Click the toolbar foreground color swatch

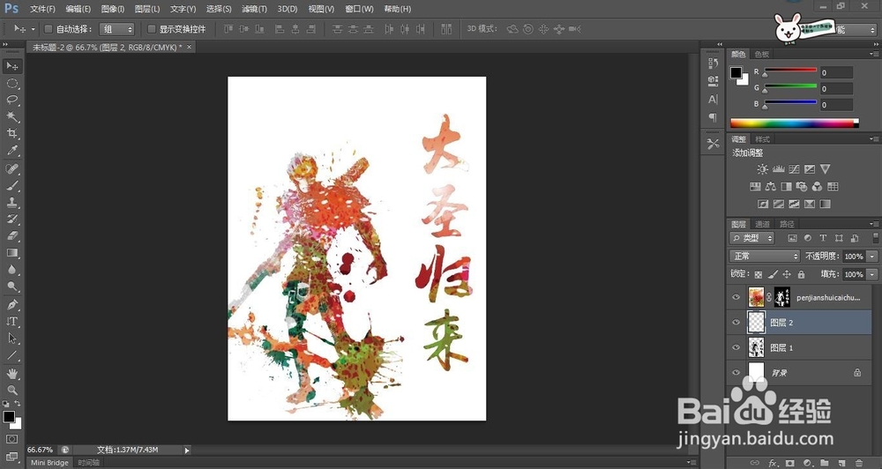pyautogui.click(x=9, y=417)
